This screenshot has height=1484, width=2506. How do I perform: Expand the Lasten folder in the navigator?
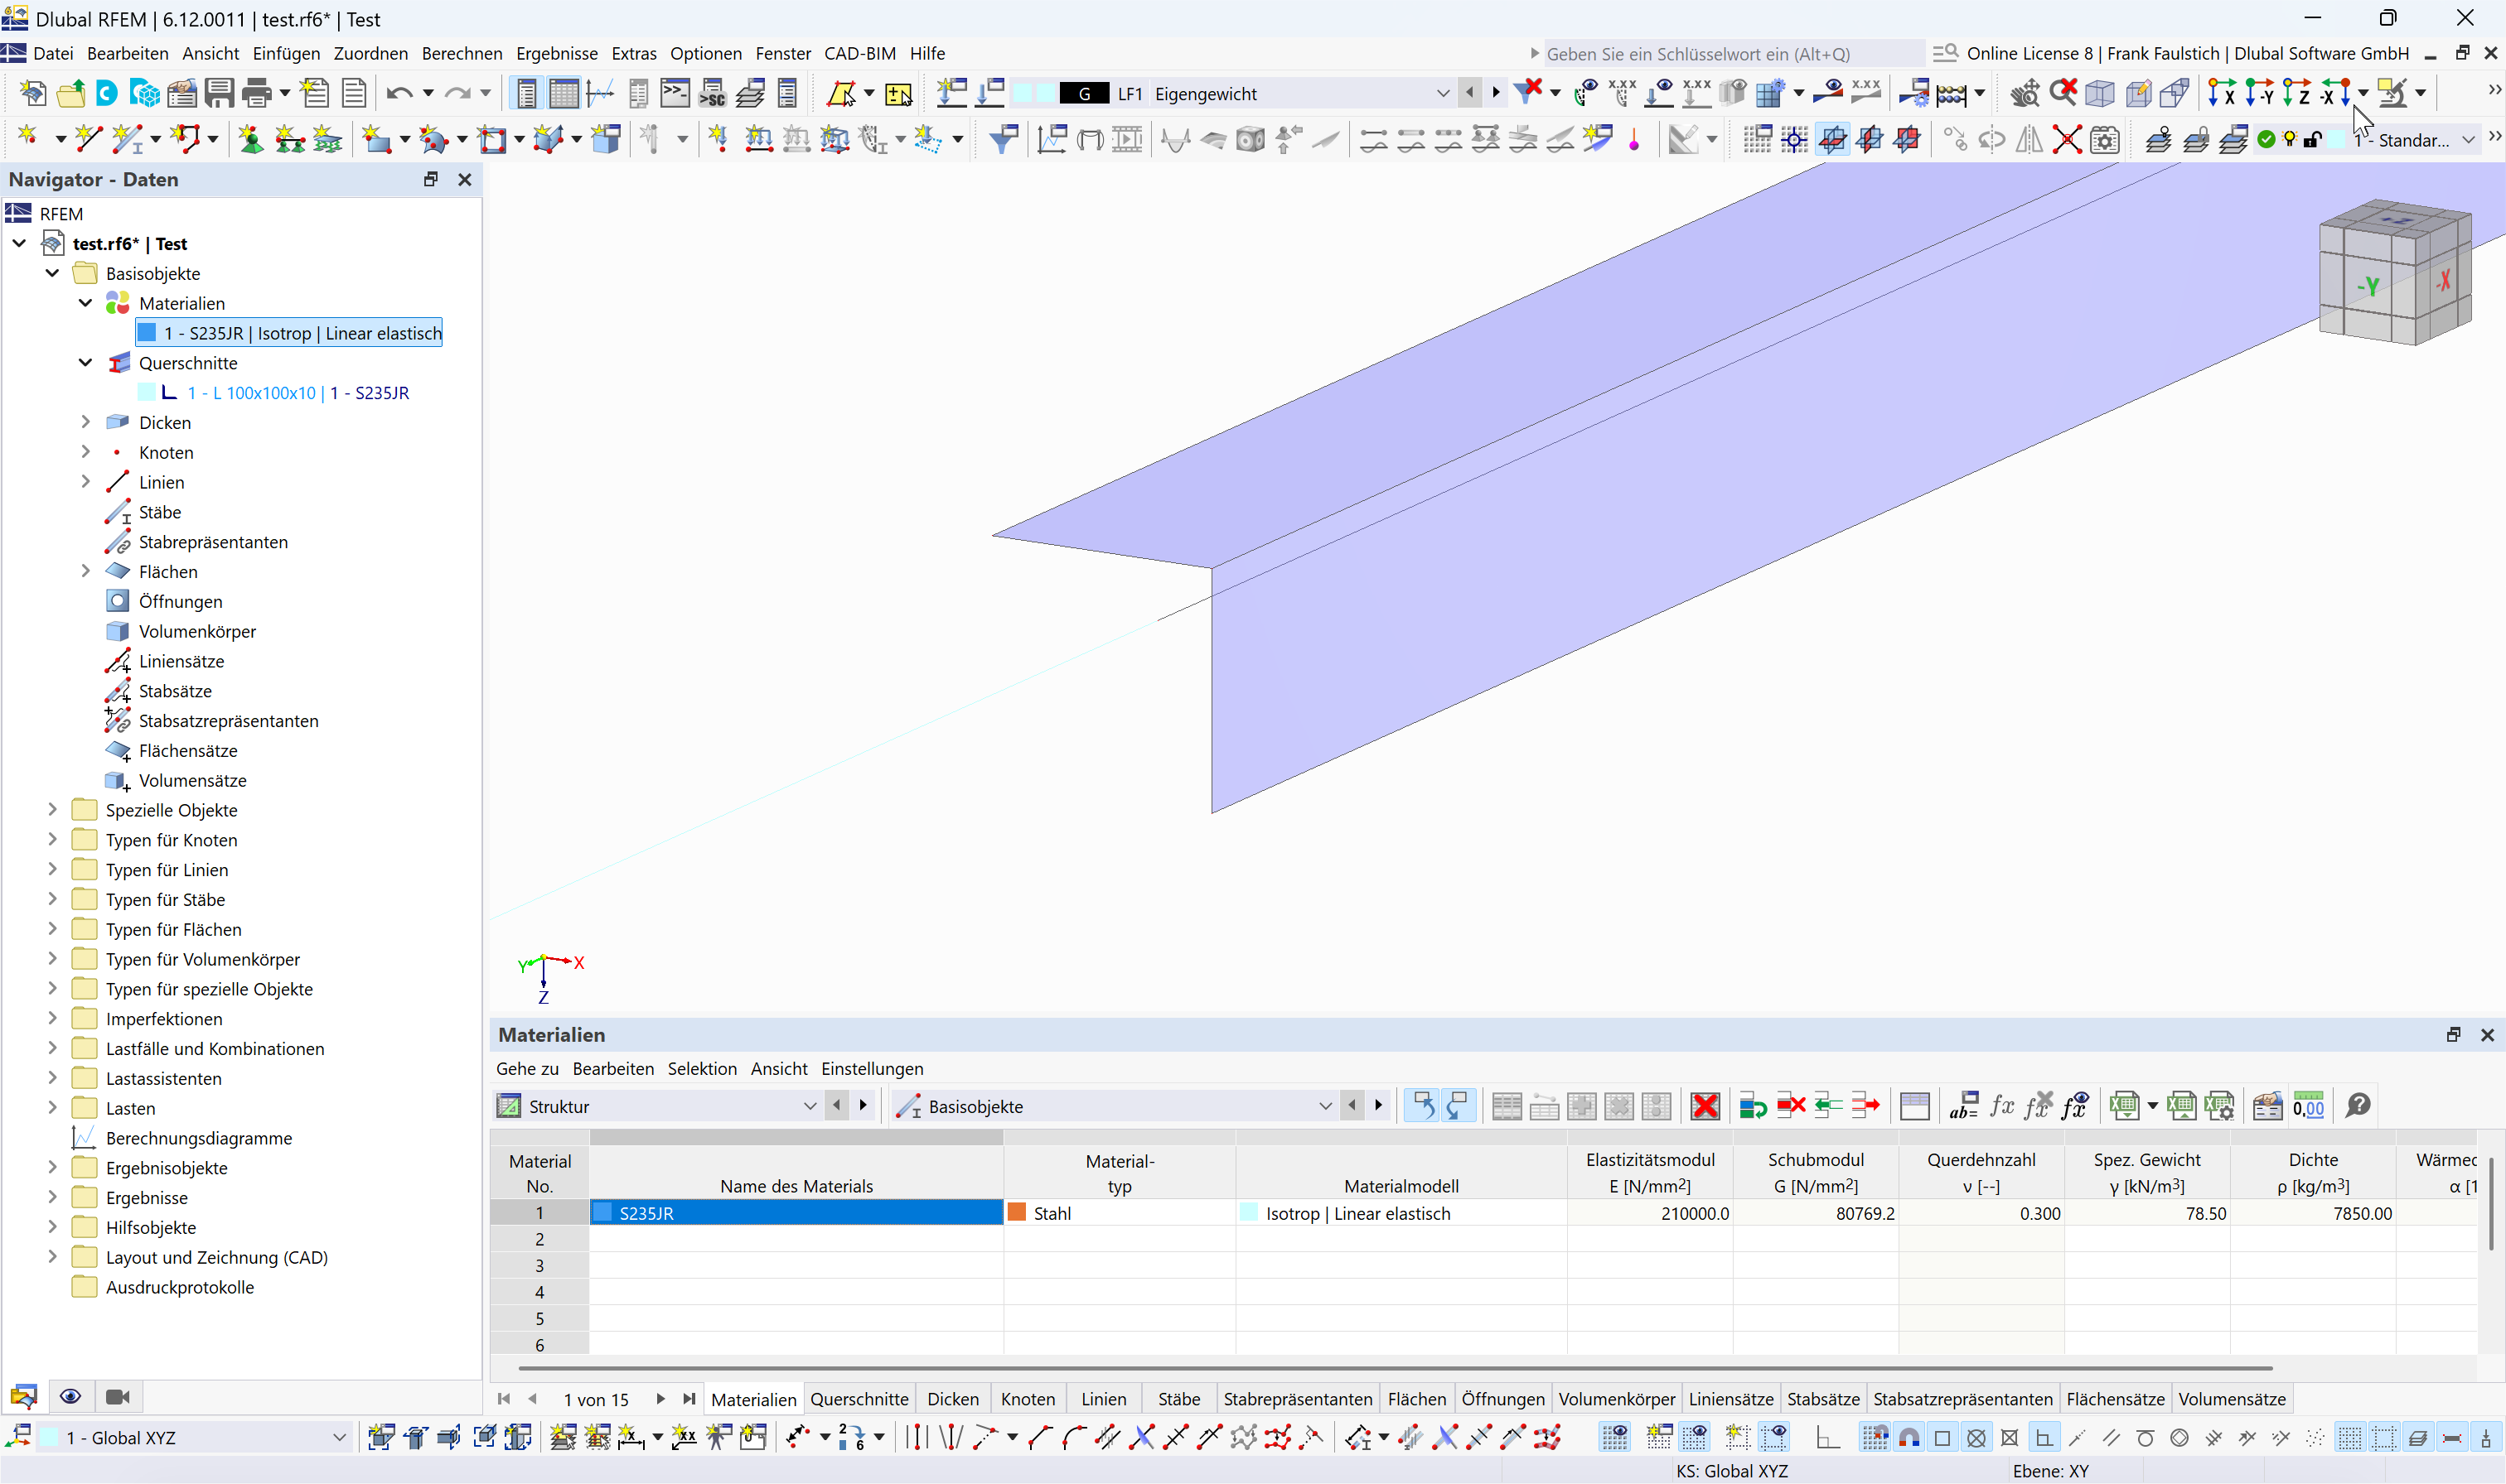click(x=52, y=1107)
